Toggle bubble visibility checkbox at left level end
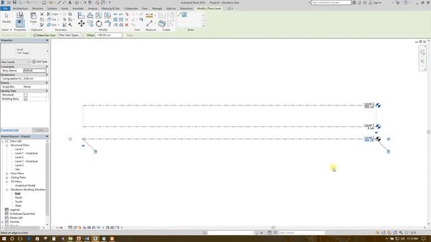This screenshot has height=242, width=431. tap(70, 139)
